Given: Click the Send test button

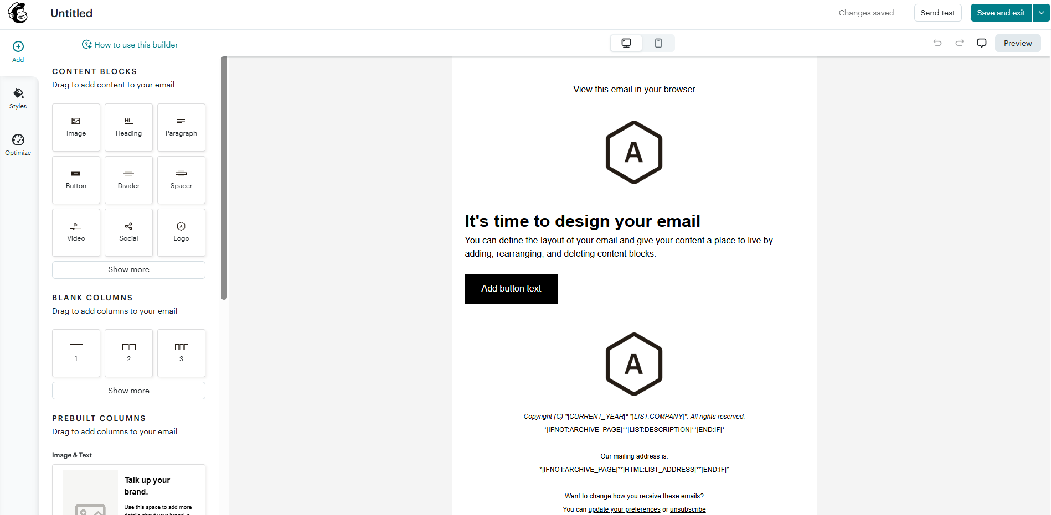Looking at the screenshot, I should click(937, 12).
